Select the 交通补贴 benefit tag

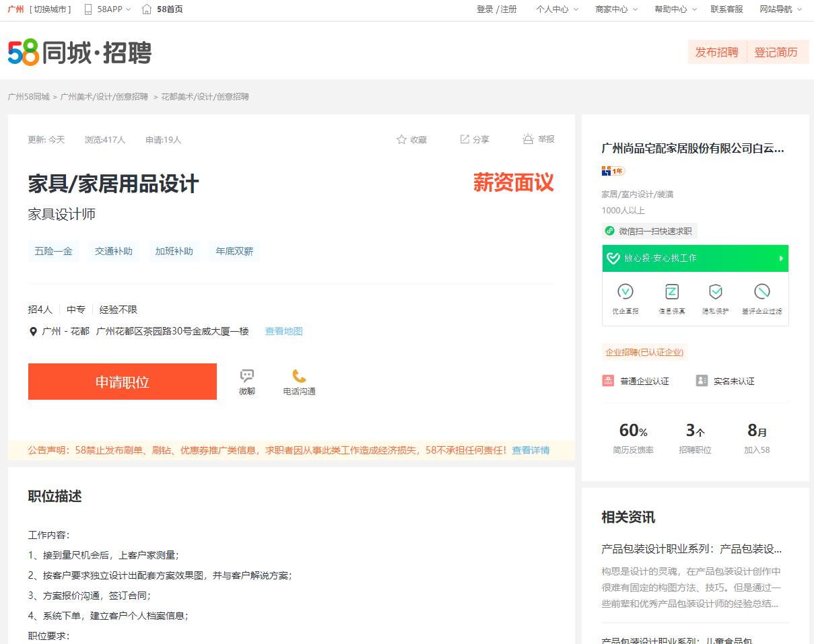point(113,250)
